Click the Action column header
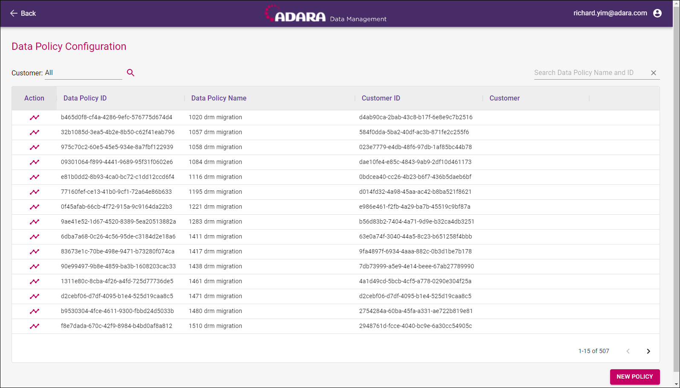 (34, 98)
